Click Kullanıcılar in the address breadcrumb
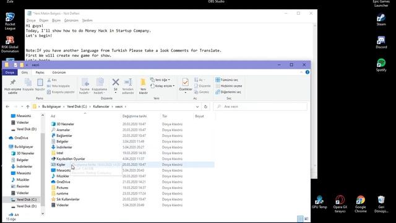 101,107
